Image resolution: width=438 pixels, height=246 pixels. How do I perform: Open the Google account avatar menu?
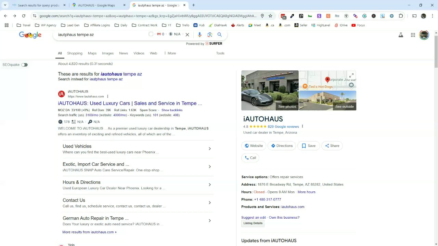click(x=424, y=35)
